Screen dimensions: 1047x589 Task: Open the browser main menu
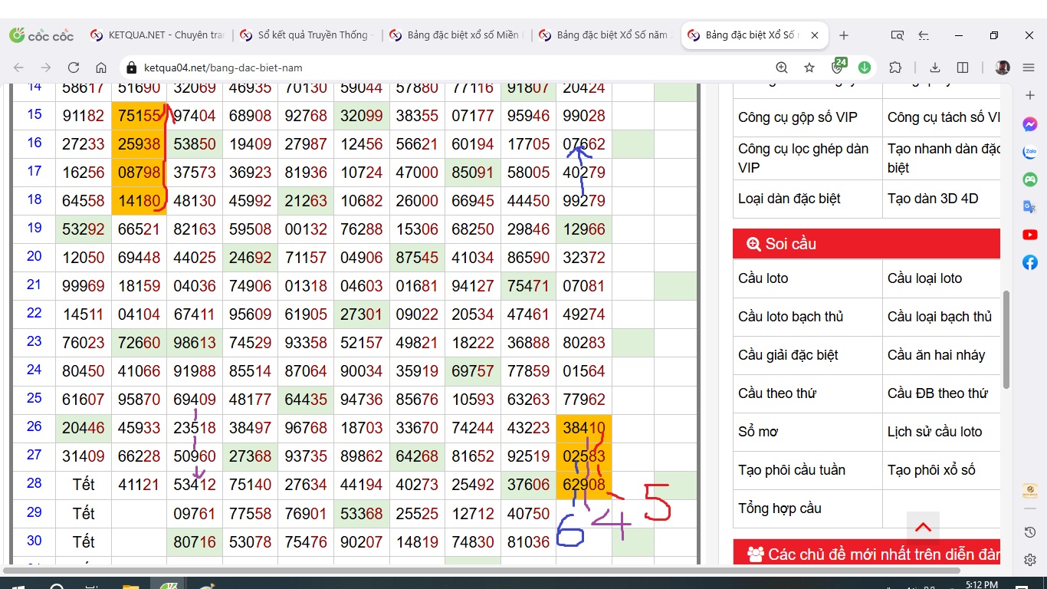(1029, 67)
